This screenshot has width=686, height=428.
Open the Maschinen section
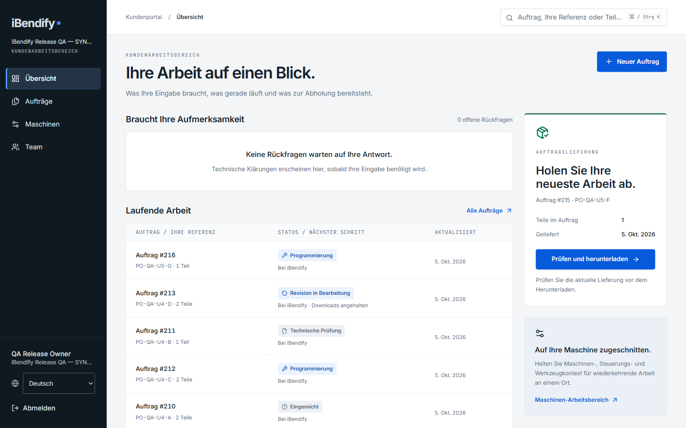pos(53,124)
